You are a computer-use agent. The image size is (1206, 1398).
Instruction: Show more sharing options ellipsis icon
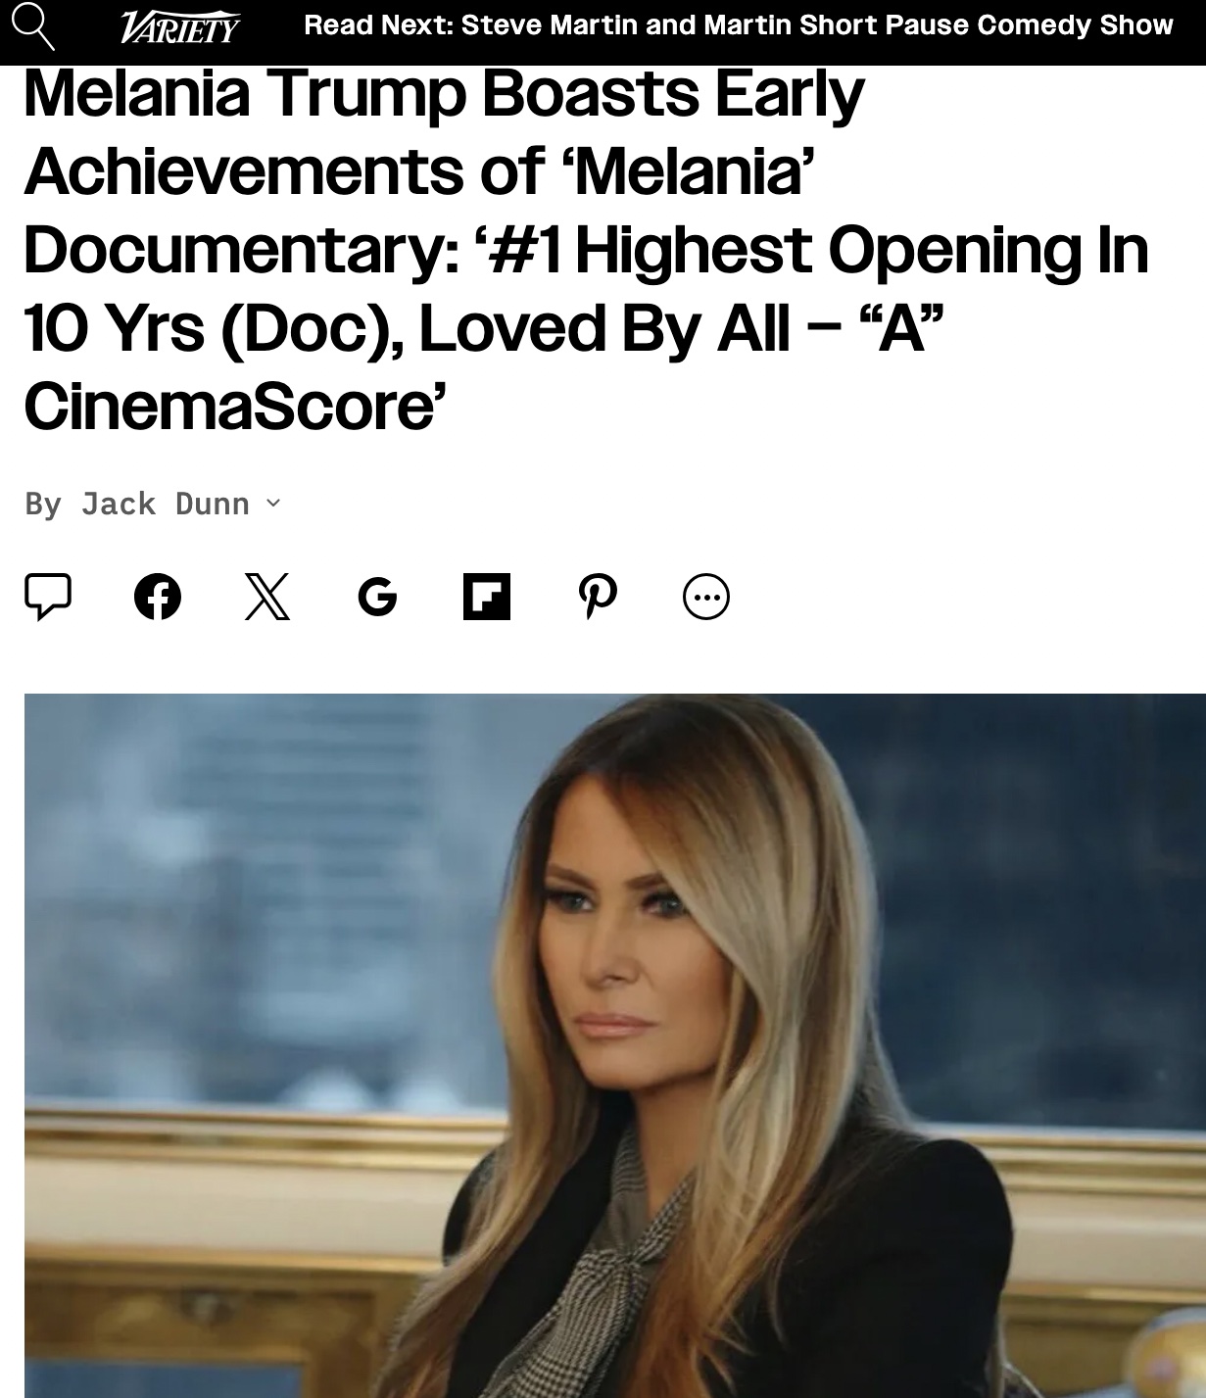point(706,597)
